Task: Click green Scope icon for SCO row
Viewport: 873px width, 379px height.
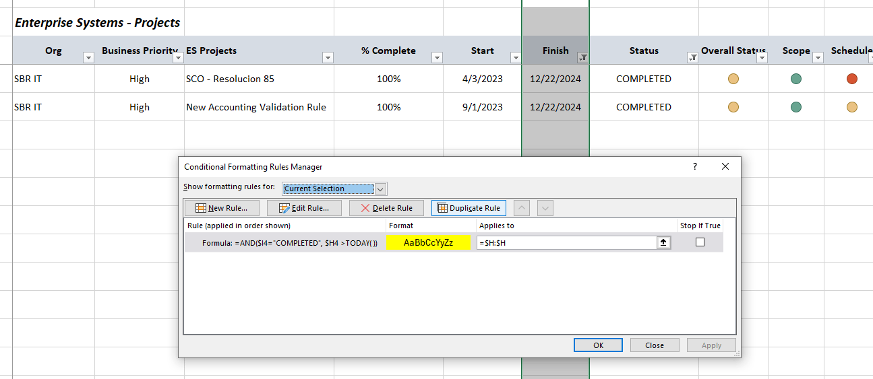Action: [x=796, y=79]
